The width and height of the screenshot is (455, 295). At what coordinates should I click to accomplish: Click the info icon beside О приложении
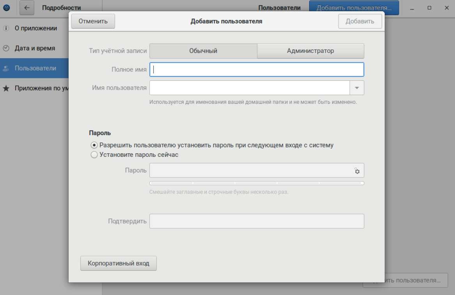coord(6,28)
